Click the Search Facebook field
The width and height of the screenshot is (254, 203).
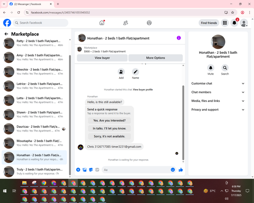(x=41, y=23)
